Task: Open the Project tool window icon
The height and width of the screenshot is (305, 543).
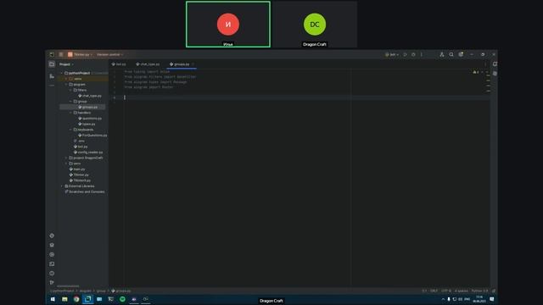Action: tap(52, 64)
